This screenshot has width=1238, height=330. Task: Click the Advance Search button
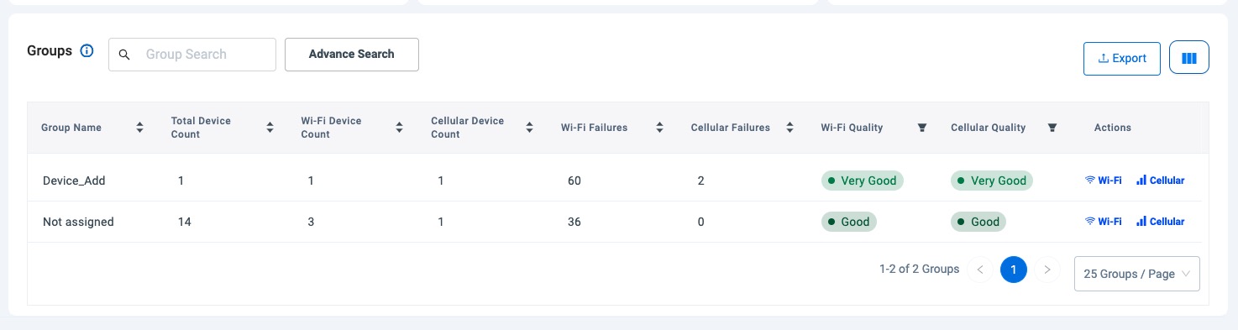pos(352,54)
